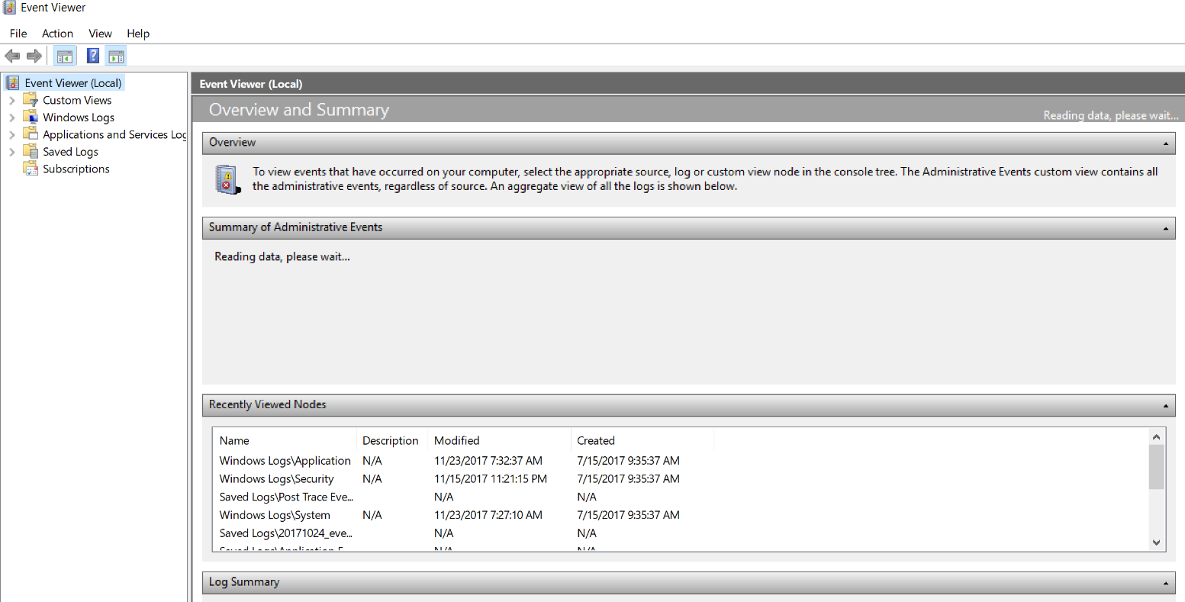Image resolution: width=1185 pixels, height=602 pixels.
Task: Expand the Windows Logs tree node
Action: tap(12, 118)
